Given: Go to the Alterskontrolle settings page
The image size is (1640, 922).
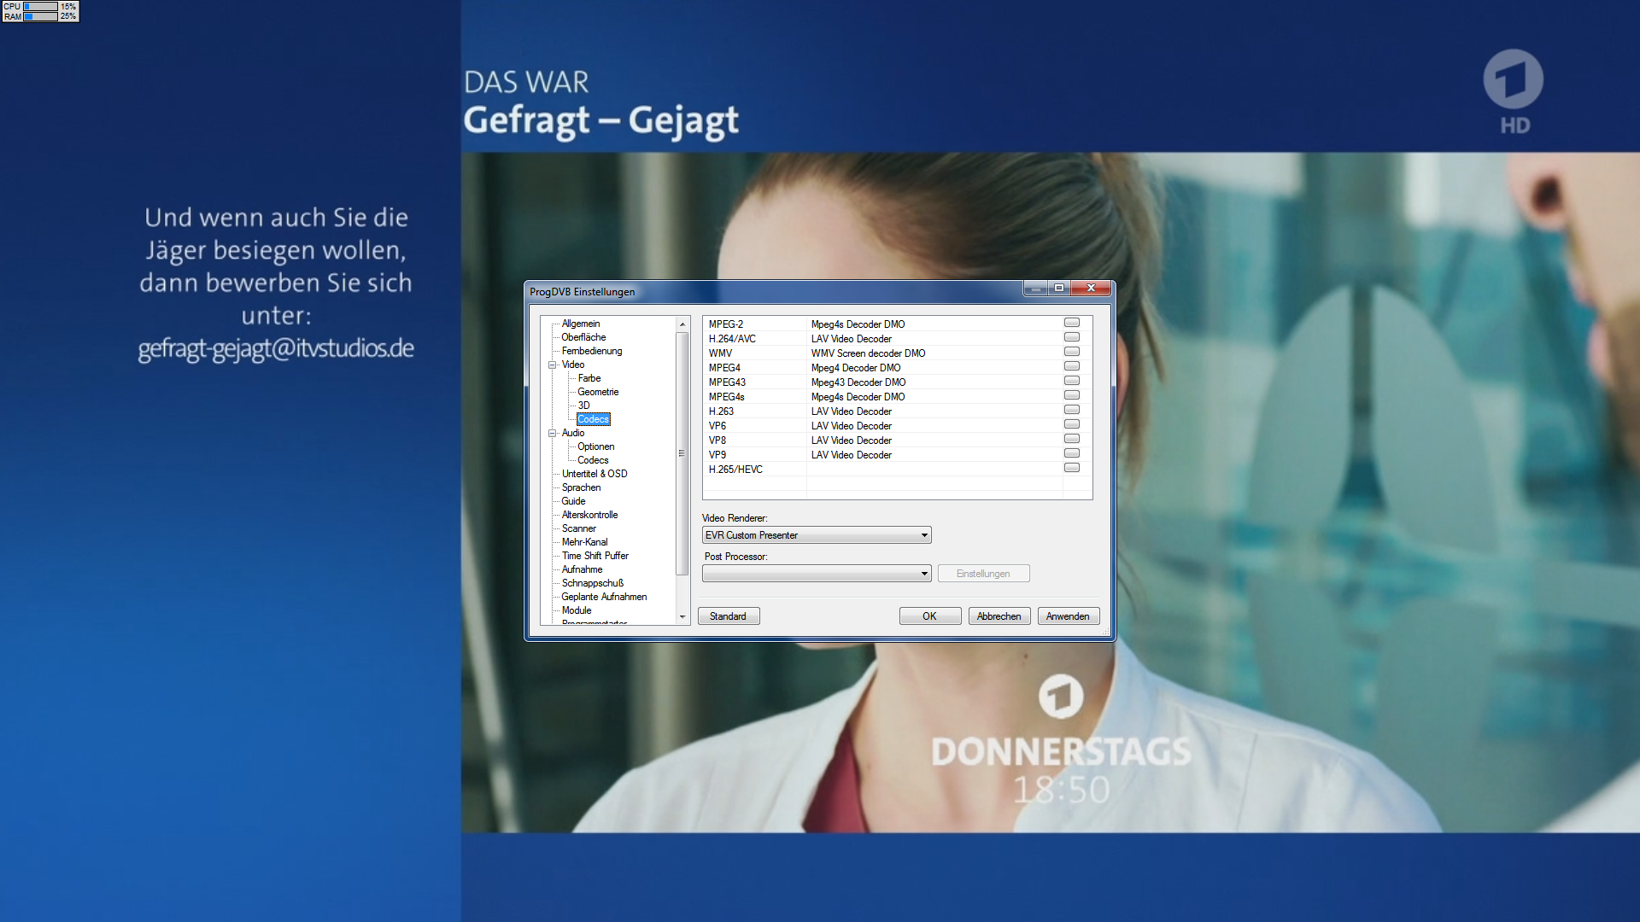Looking at the screenshot, I should pos(589,515).
